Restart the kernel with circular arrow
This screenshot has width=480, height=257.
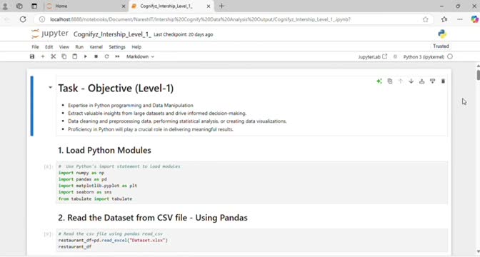(106, 56)
